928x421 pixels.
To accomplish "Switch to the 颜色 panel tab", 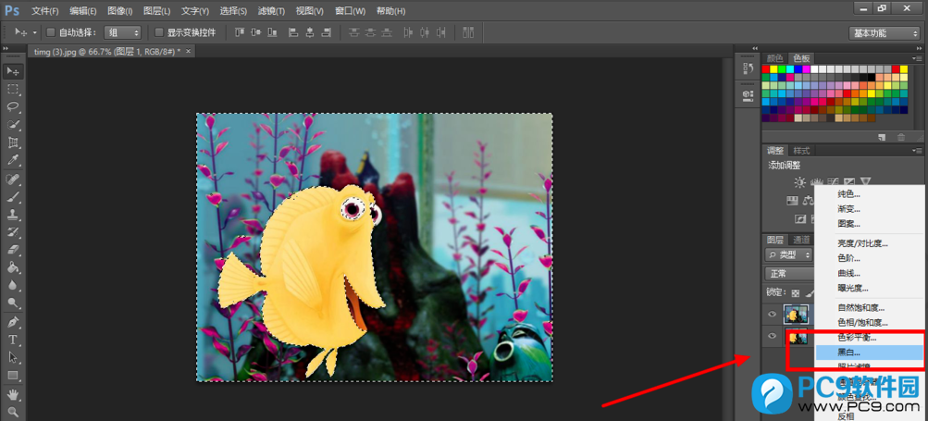I will pyautogui.click(x=774, y=58).
